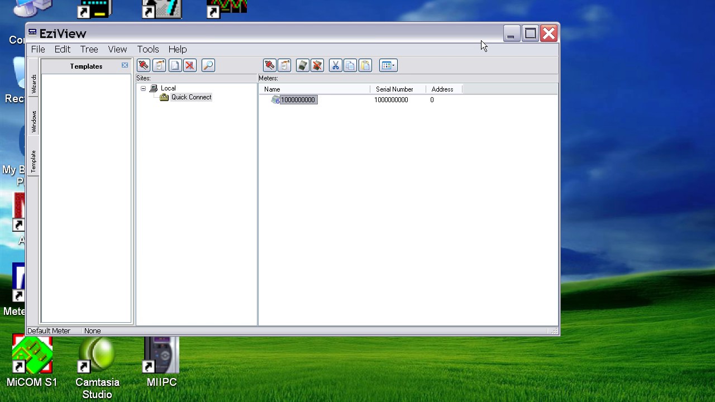Click the EziView title bar icon
This screenshot has width=715, height=402.
[32, 33]
